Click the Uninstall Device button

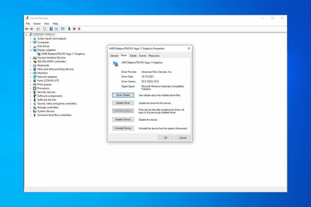click(123, 128)
